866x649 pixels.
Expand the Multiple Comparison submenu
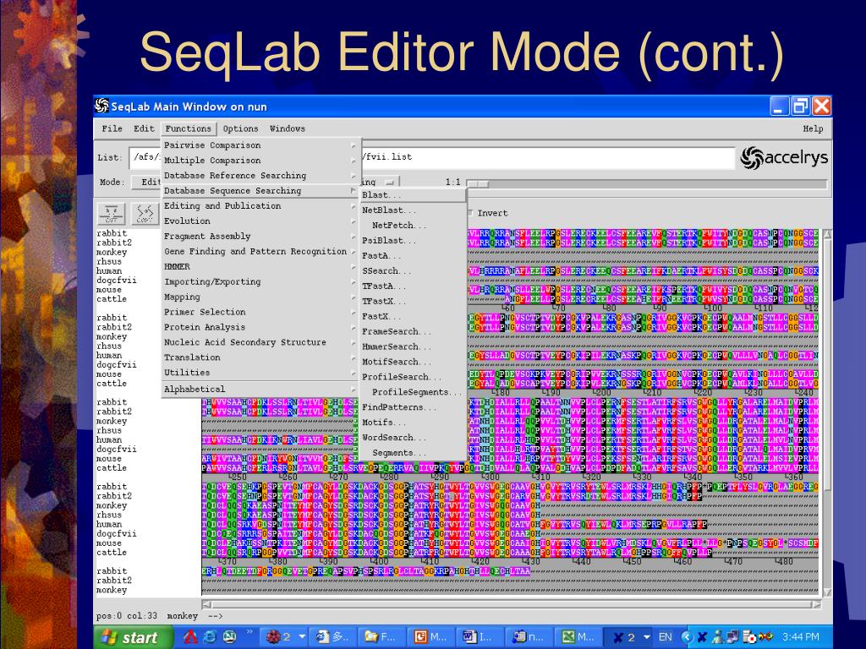click(260, 160)
